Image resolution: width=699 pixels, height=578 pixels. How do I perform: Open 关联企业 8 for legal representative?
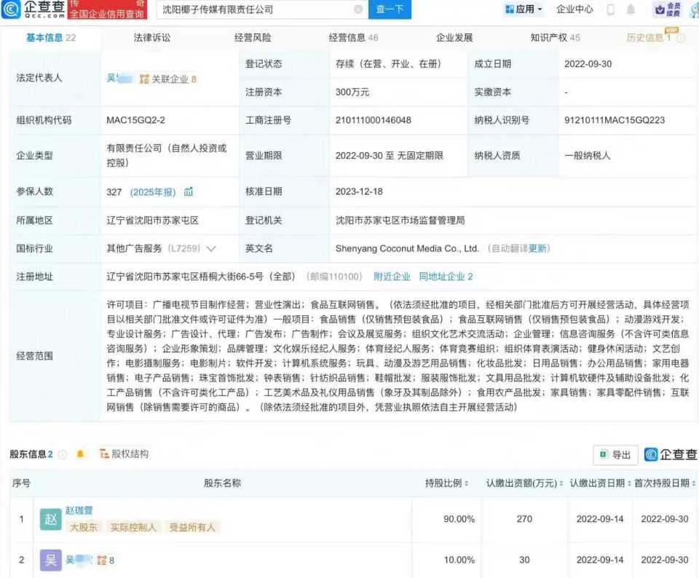point(168,79)
